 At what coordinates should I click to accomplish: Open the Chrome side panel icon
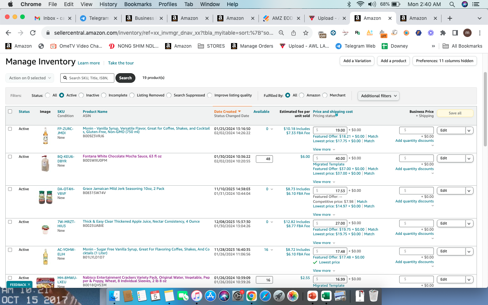click(455, 33)
